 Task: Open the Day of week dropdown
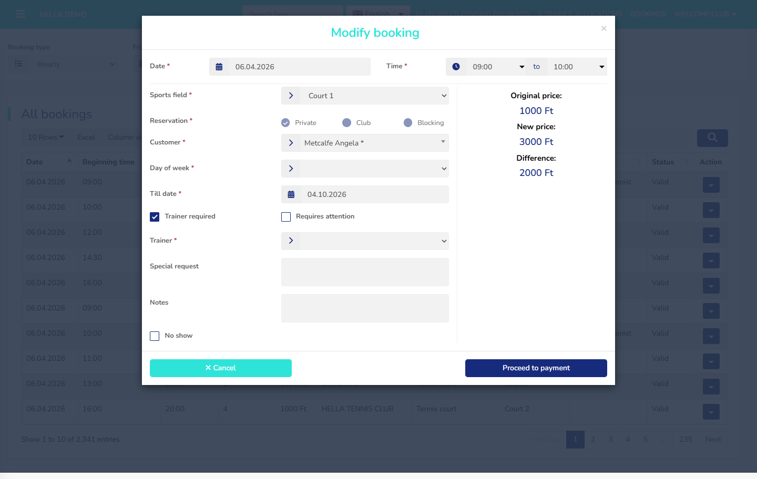(374, 169)
